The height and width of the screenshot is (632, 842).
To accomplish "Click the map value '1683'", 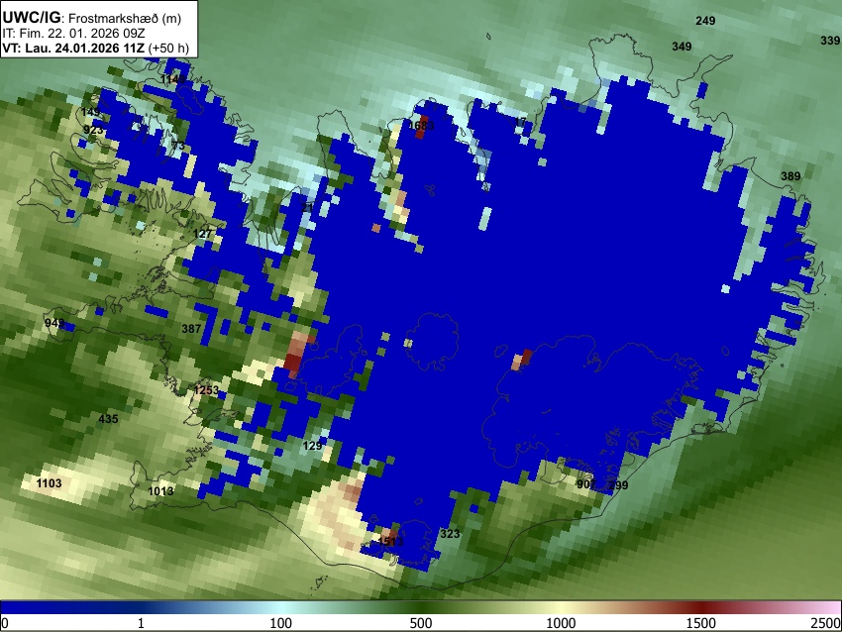I will pyautogui.click(x=421, y=126).
